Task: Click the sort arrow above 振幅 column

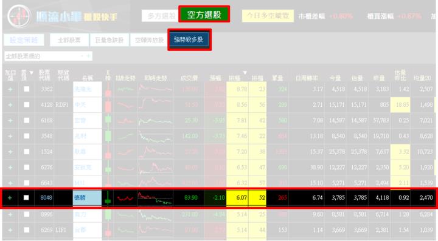Action: pyautogui.click(x=245, y=73)
